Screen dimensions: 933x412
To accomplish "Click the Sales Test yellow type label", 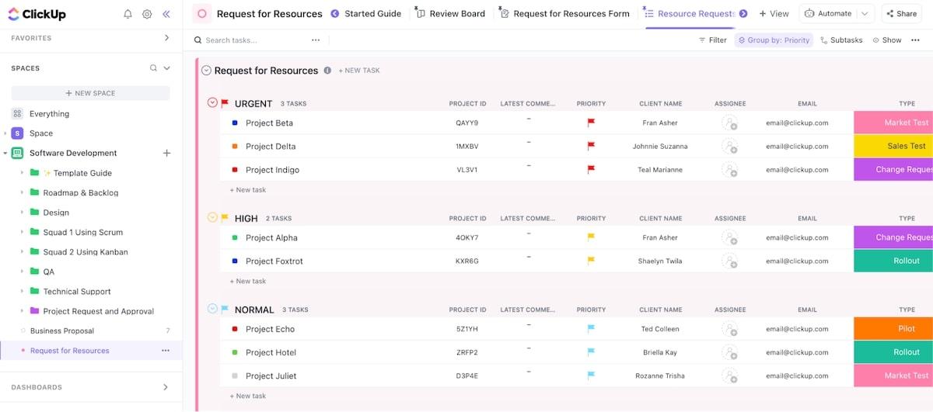I will coord(893,146).
